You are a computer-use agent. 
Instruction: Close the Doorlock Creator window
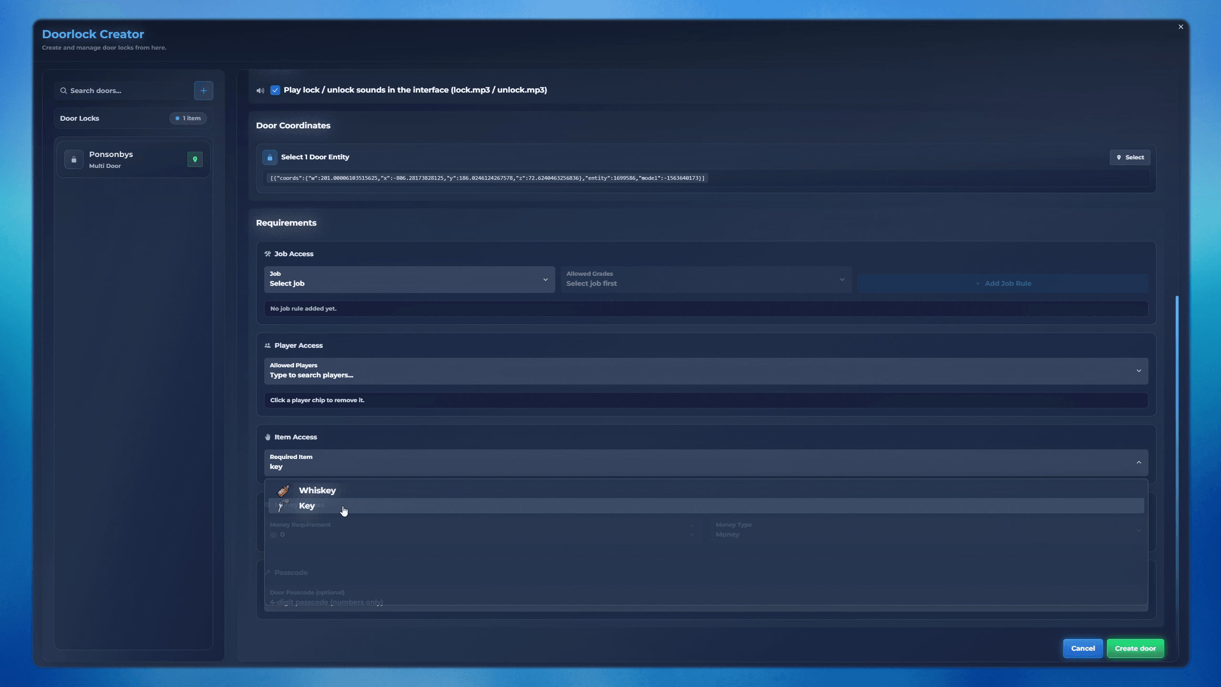coord(1181,27)
